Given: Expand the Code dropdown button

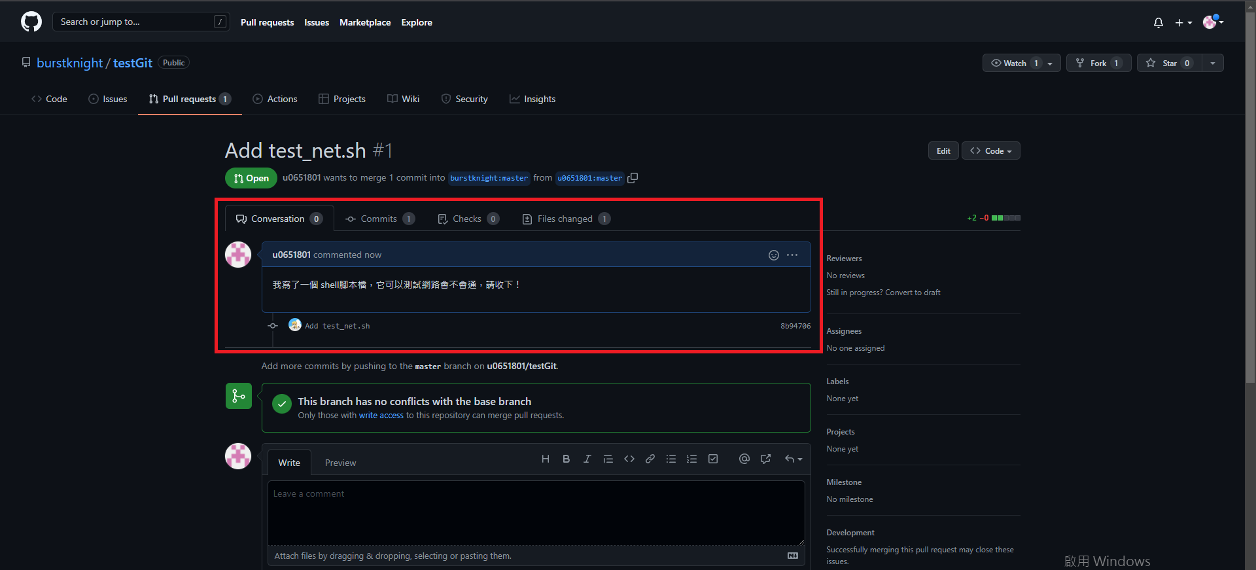Looking at the screenshot, I should [991, 151].
